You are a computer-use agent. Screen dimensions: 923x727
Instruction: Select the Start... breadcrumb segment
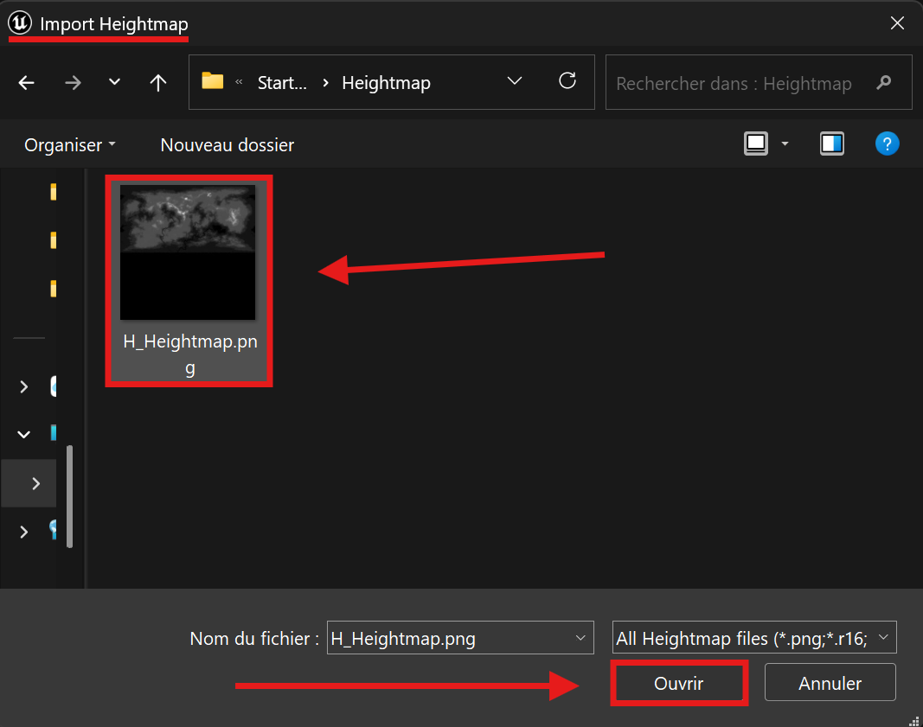(282, 83)
